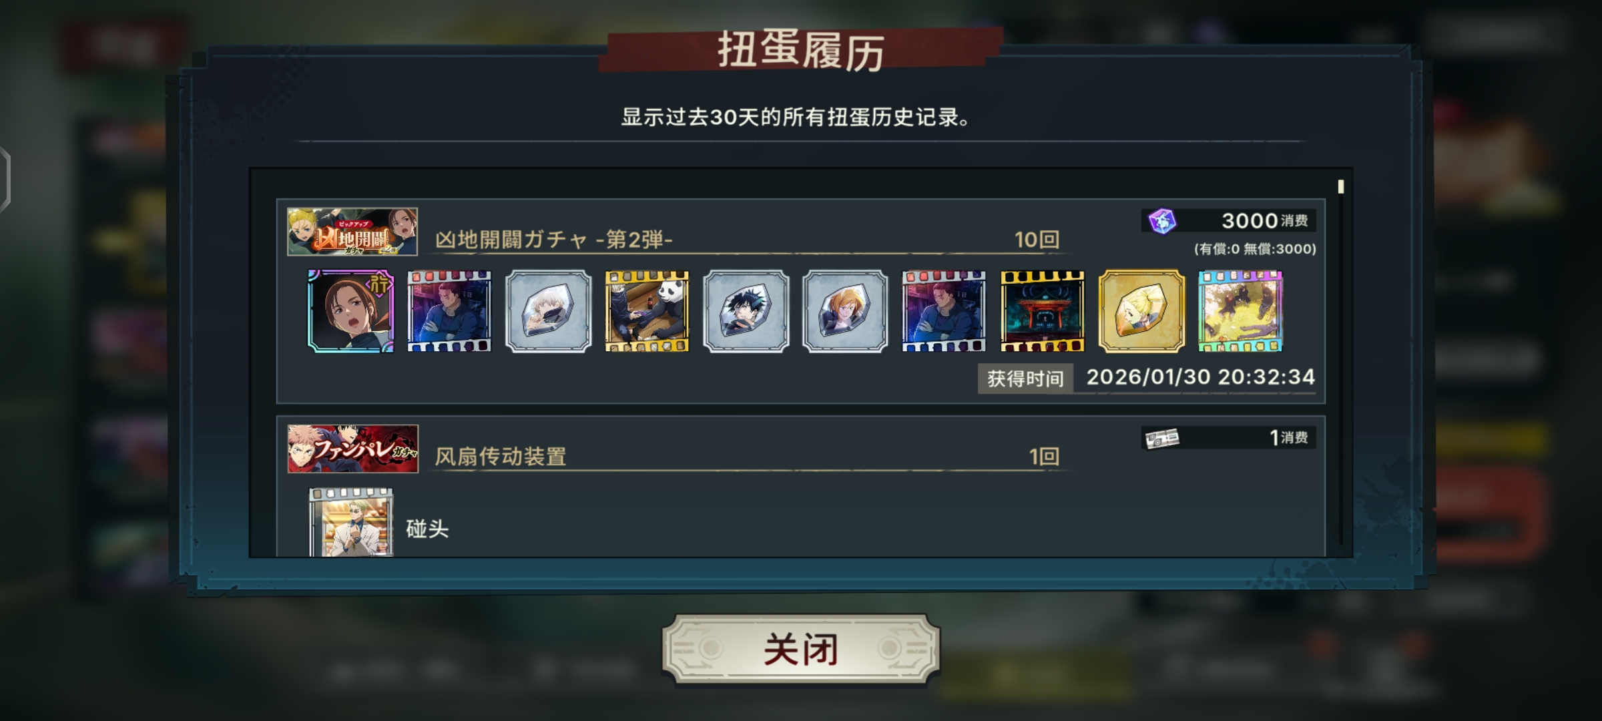1602x721 pixels.
Task: Click the 凶地開闢ガチャ -第2弾- title
Action: (x=554, y=240)
